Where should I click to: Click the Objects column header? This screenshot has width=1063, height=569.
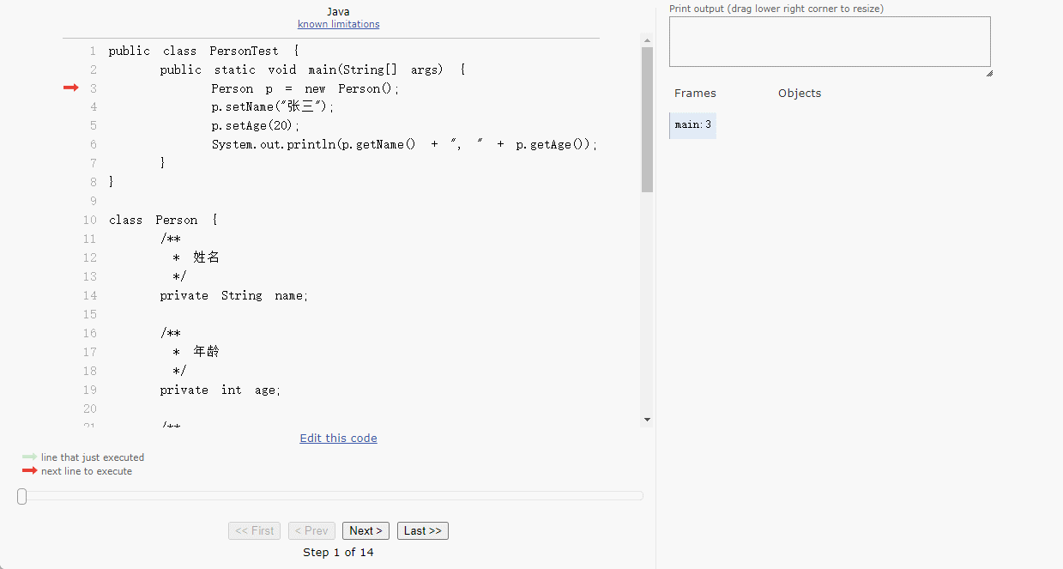(799, 94)
